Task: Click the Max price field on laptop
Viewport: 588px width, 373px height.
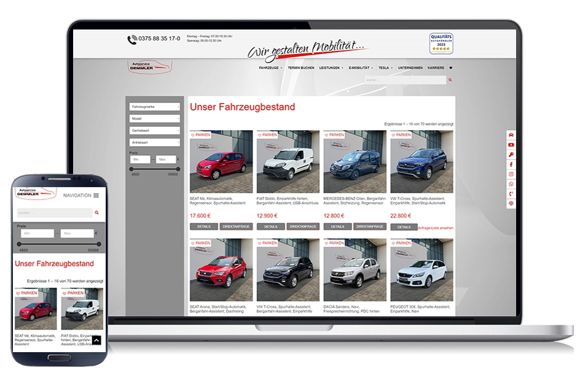Action: (x=166, y=160)
